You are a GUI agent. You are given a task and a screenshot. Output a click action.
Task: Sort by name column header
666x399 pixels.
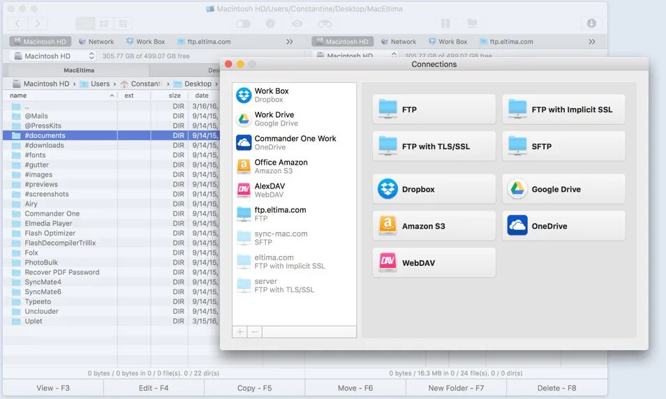[60, 96]
